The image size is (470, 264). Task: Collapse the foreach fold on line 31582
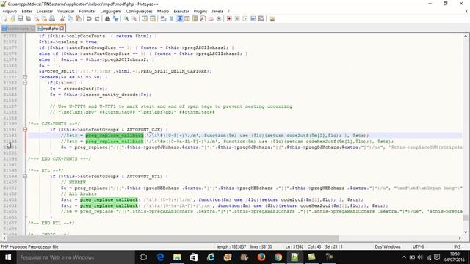pos(25,77)
